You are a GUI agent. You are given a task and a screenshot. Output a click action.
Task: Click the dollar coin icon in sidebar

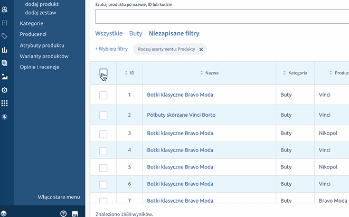pyautogui.click(x=4, y=117)
